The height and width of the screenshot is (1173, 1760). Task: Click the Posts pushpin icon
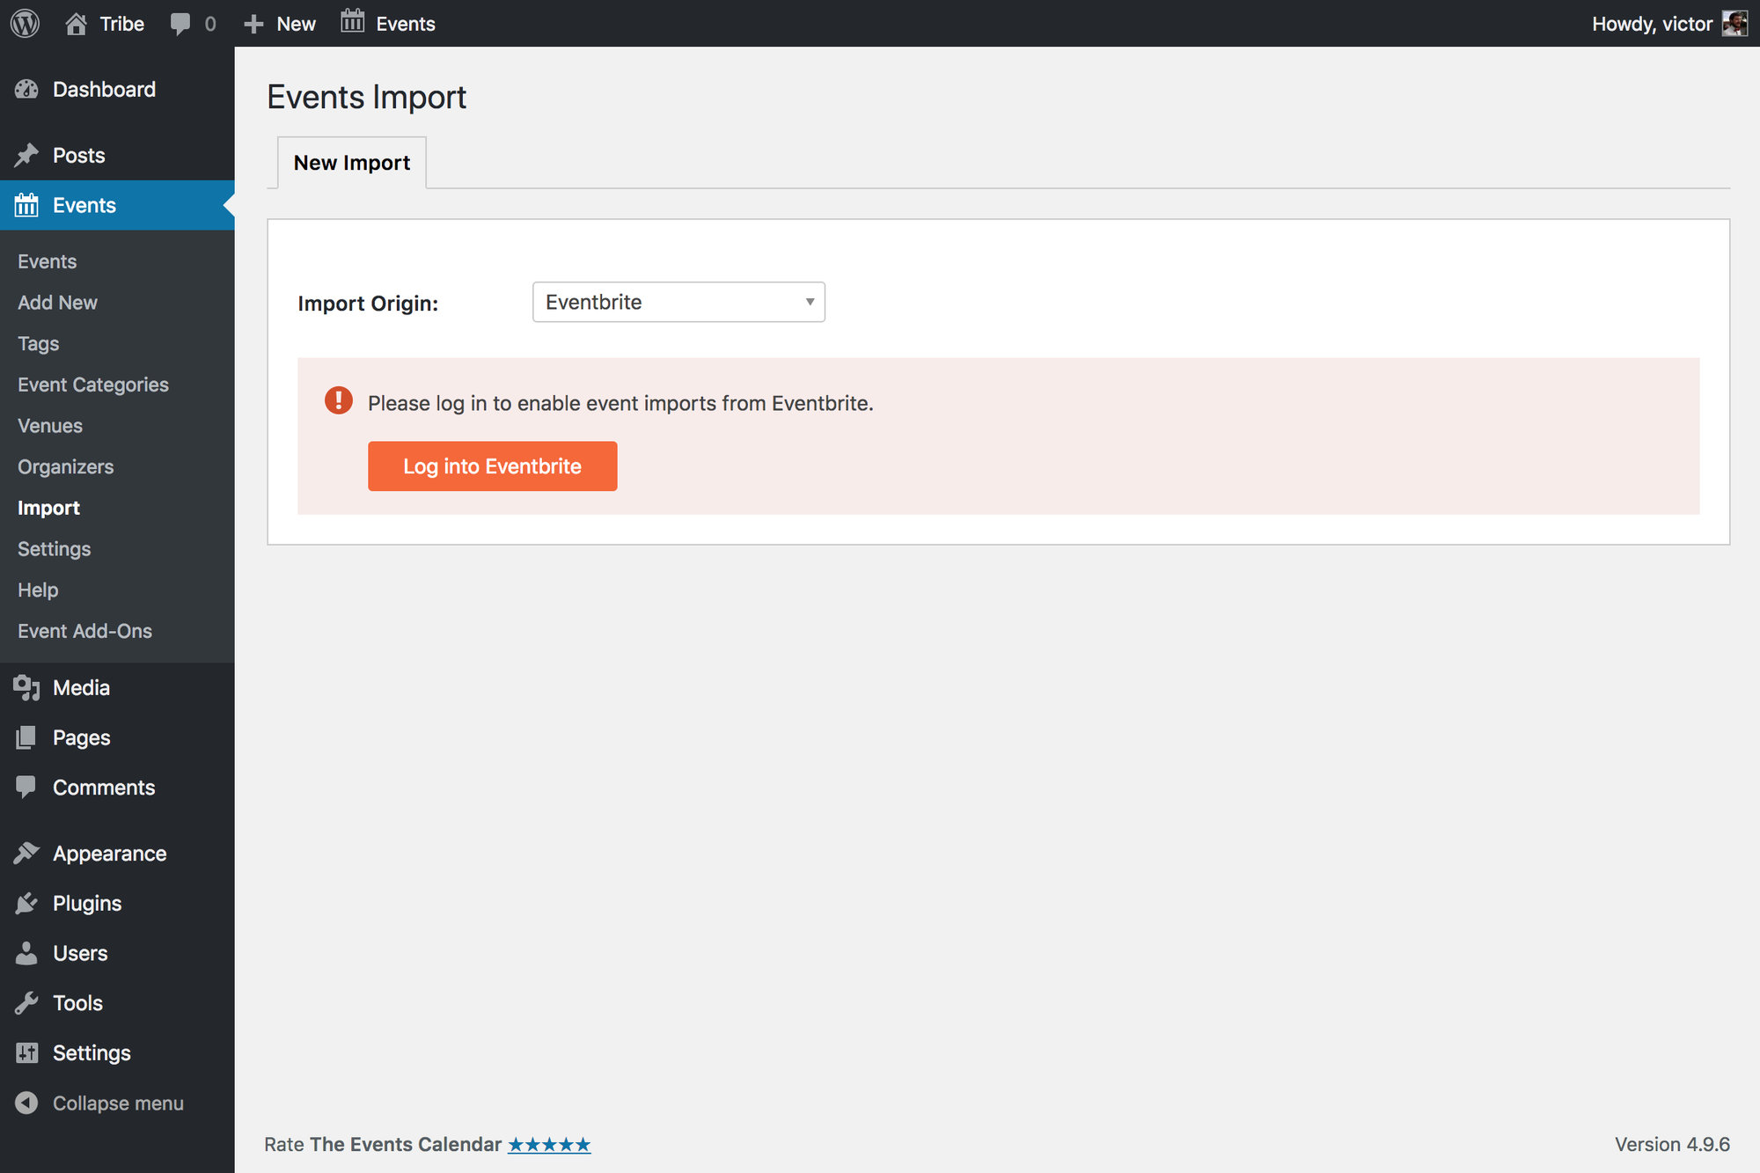[26, 156]
